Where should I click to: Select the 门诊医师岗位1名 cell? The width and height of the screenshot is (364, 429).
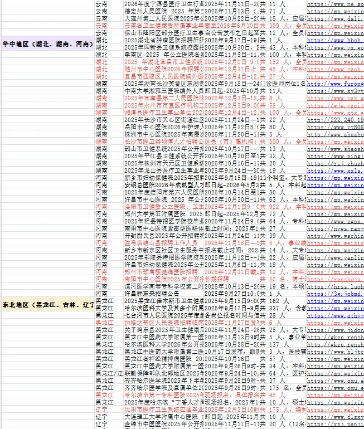point(283,84)
